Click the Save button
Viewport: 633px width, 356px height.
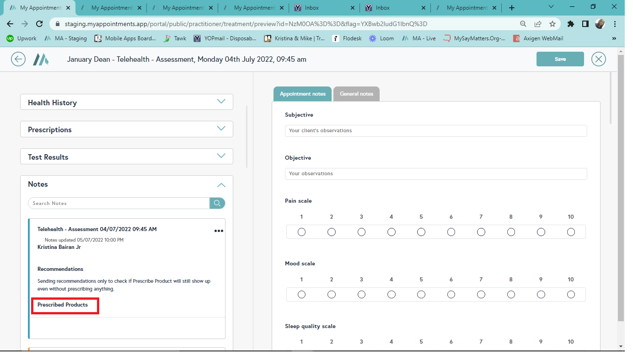point(560,59)
